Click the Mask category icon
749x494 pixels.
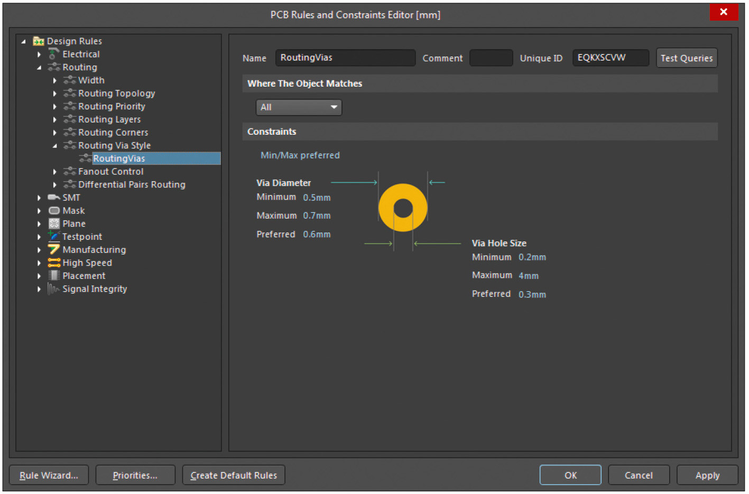pyautogui.click(x=53, y=211)
